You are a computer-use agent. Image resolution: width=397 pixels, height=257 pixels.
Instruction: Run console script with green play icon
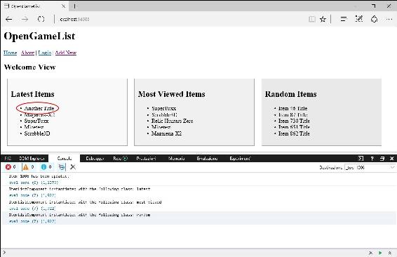click(x=380, y=253)
